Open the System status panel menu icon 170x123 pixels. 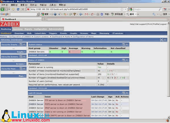tap(124, 44)
